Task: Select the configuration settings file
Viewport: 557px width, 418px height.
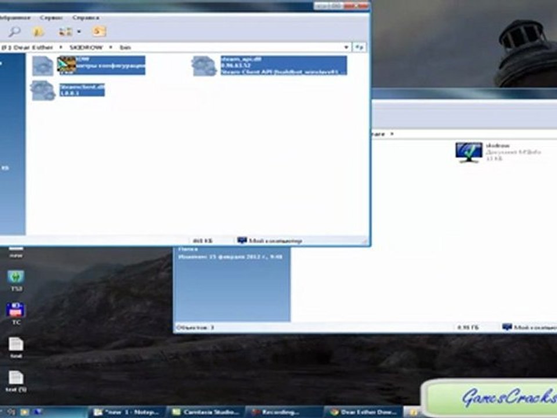Action: pos(89,66)
